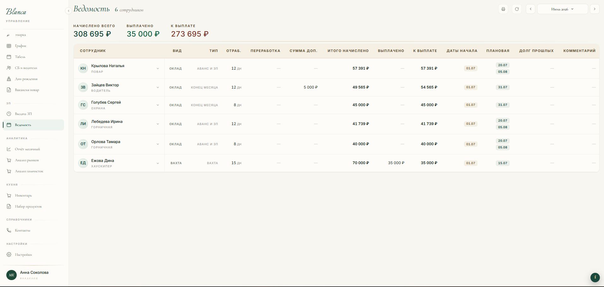This screenshot has height=287, width=604.
Task: Click the Плановая column header
Action: (x=498, y=51)
